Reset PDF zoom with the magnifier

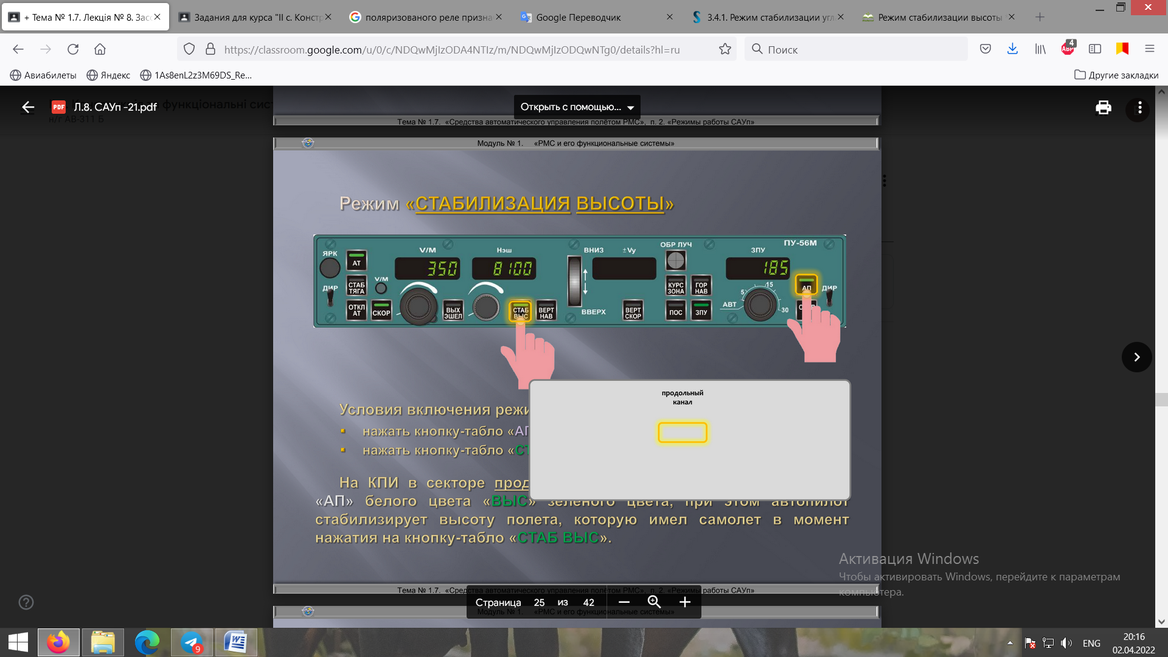pyautogui.click(x=654, y=602)
